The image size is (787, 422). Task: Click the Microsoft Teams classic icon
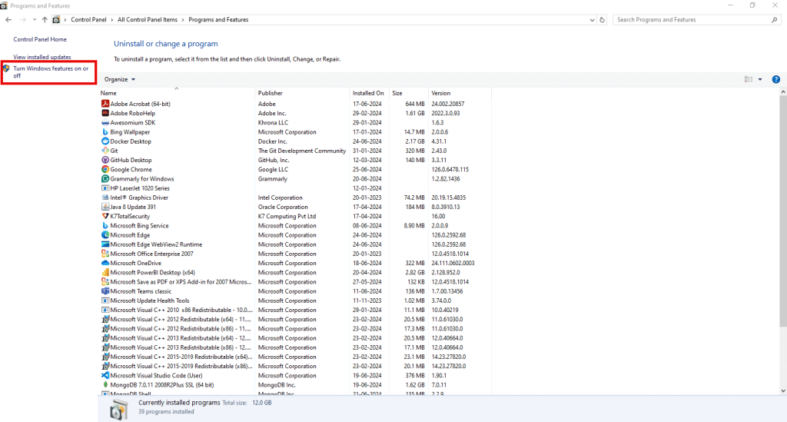point(105,291)
